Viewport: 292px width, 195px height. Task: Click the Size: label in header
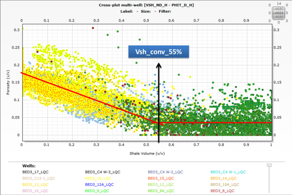point(146,12)
